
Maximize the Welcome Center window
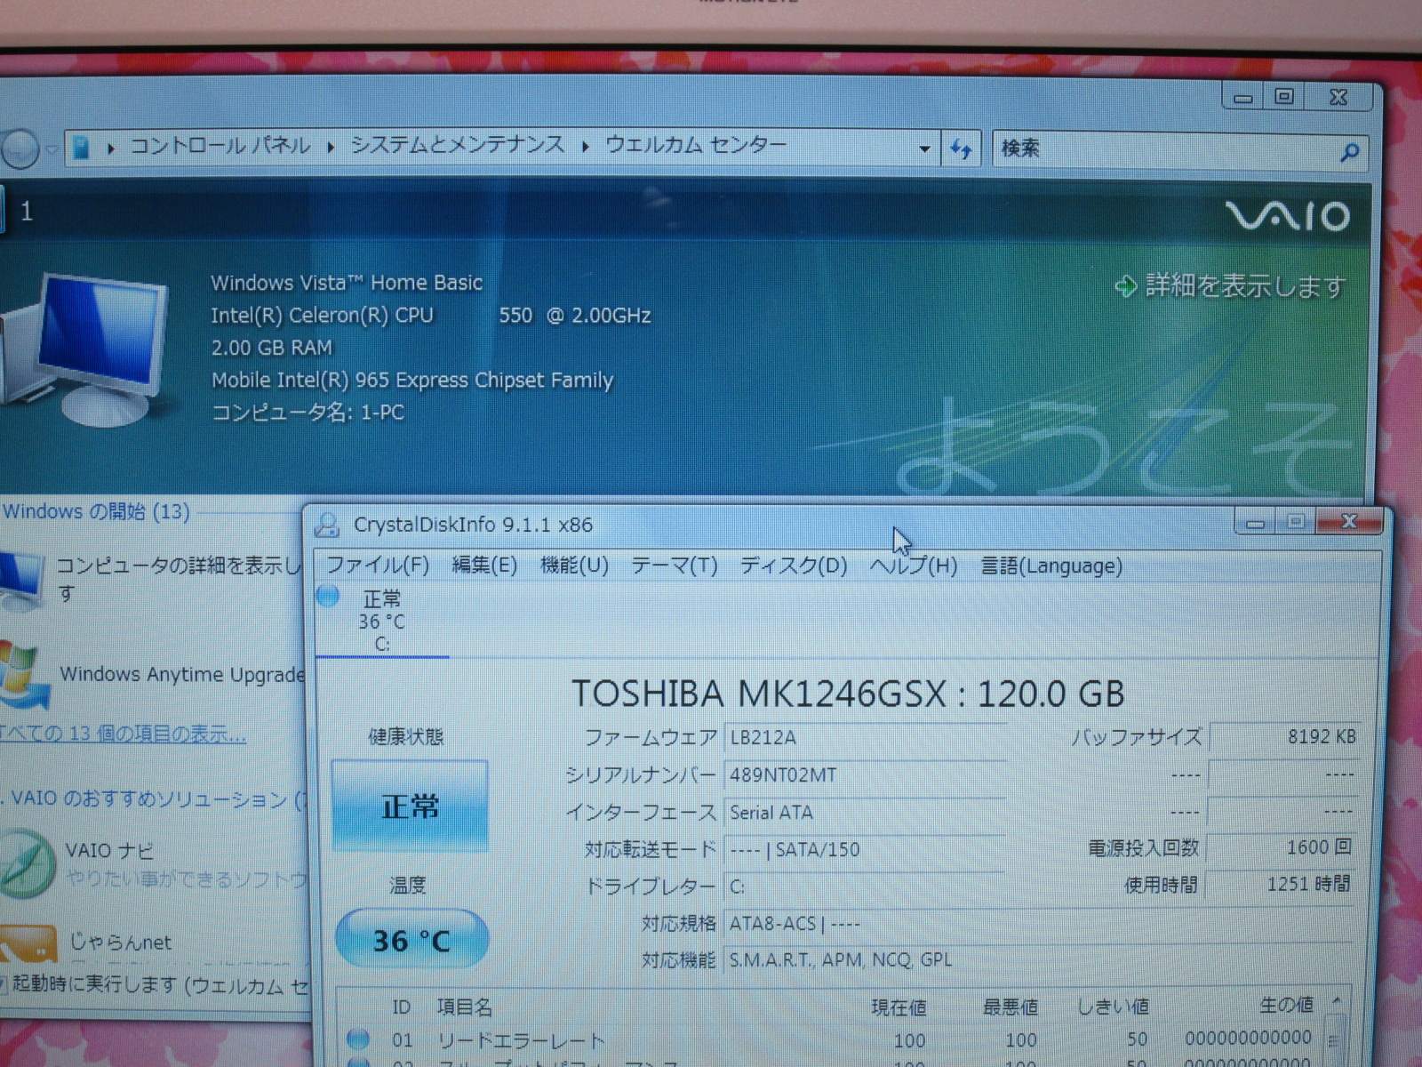[x=1285, y=97]
